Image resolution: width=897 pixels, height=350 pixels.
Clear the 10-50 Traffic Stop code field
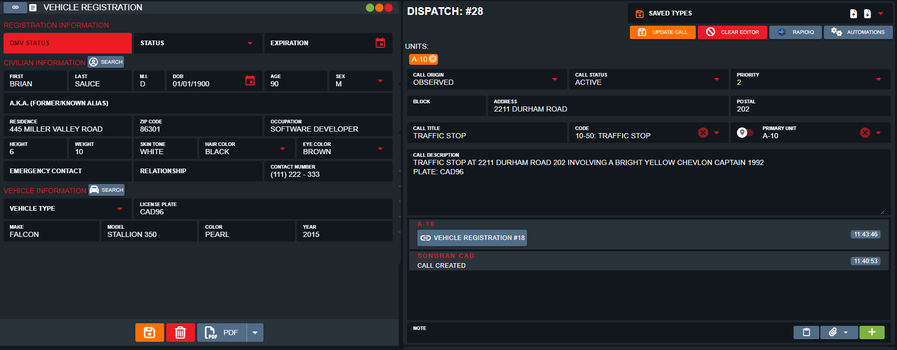click(x=703, y=133)
